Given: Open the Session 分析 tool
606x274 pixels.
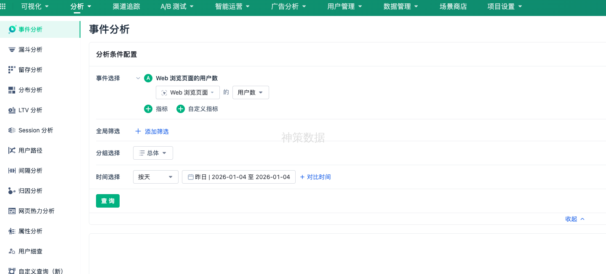Looking at the screenshot, I should tap(12, 130).
